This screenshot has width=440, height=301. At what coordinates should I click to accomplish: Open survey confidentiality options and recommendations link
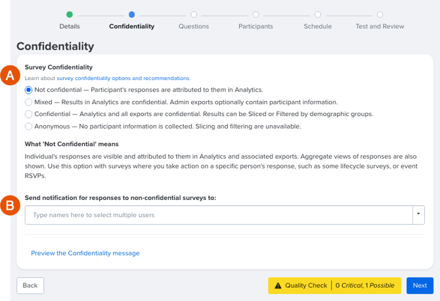[123, 78]
